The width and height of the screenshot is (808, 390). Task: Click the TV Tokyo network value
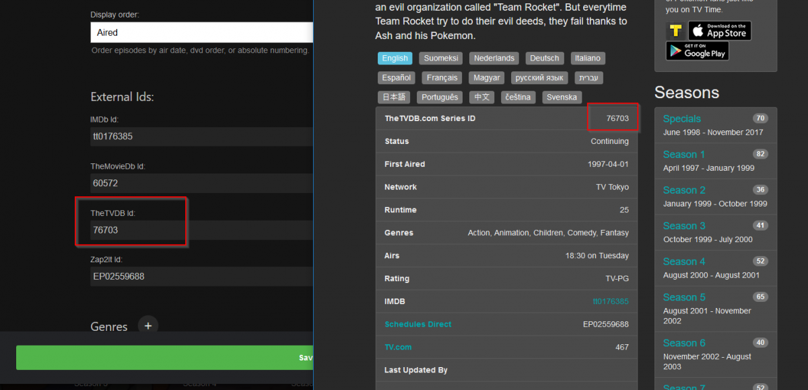[612, 187]
